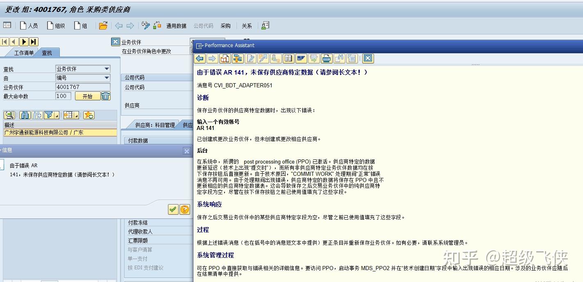
Task: Click the print icon in Performance Assistant toolbar
Action: 327,58
